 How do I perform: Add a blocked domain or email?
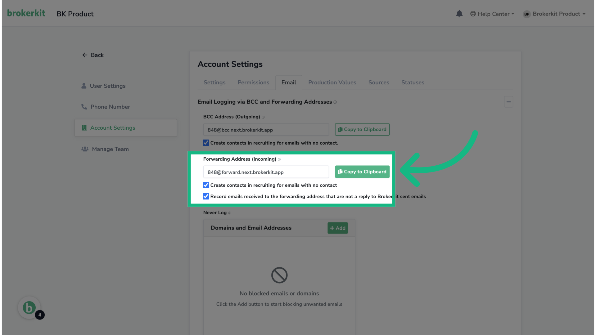338,228
